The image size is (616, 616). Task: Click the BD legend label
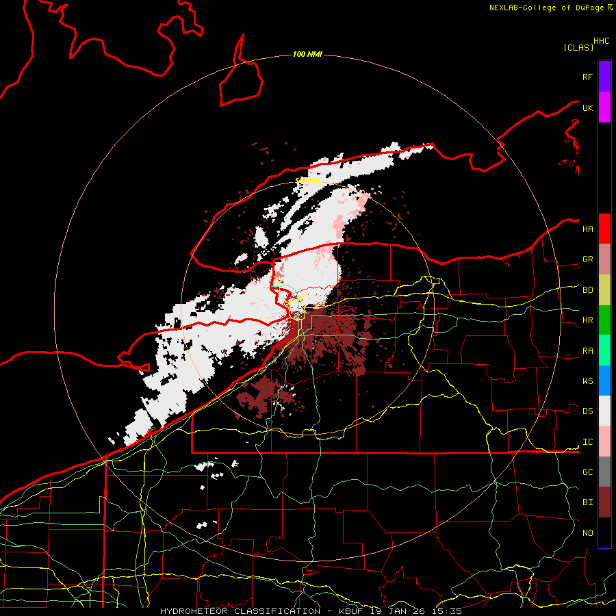(587, 290)
